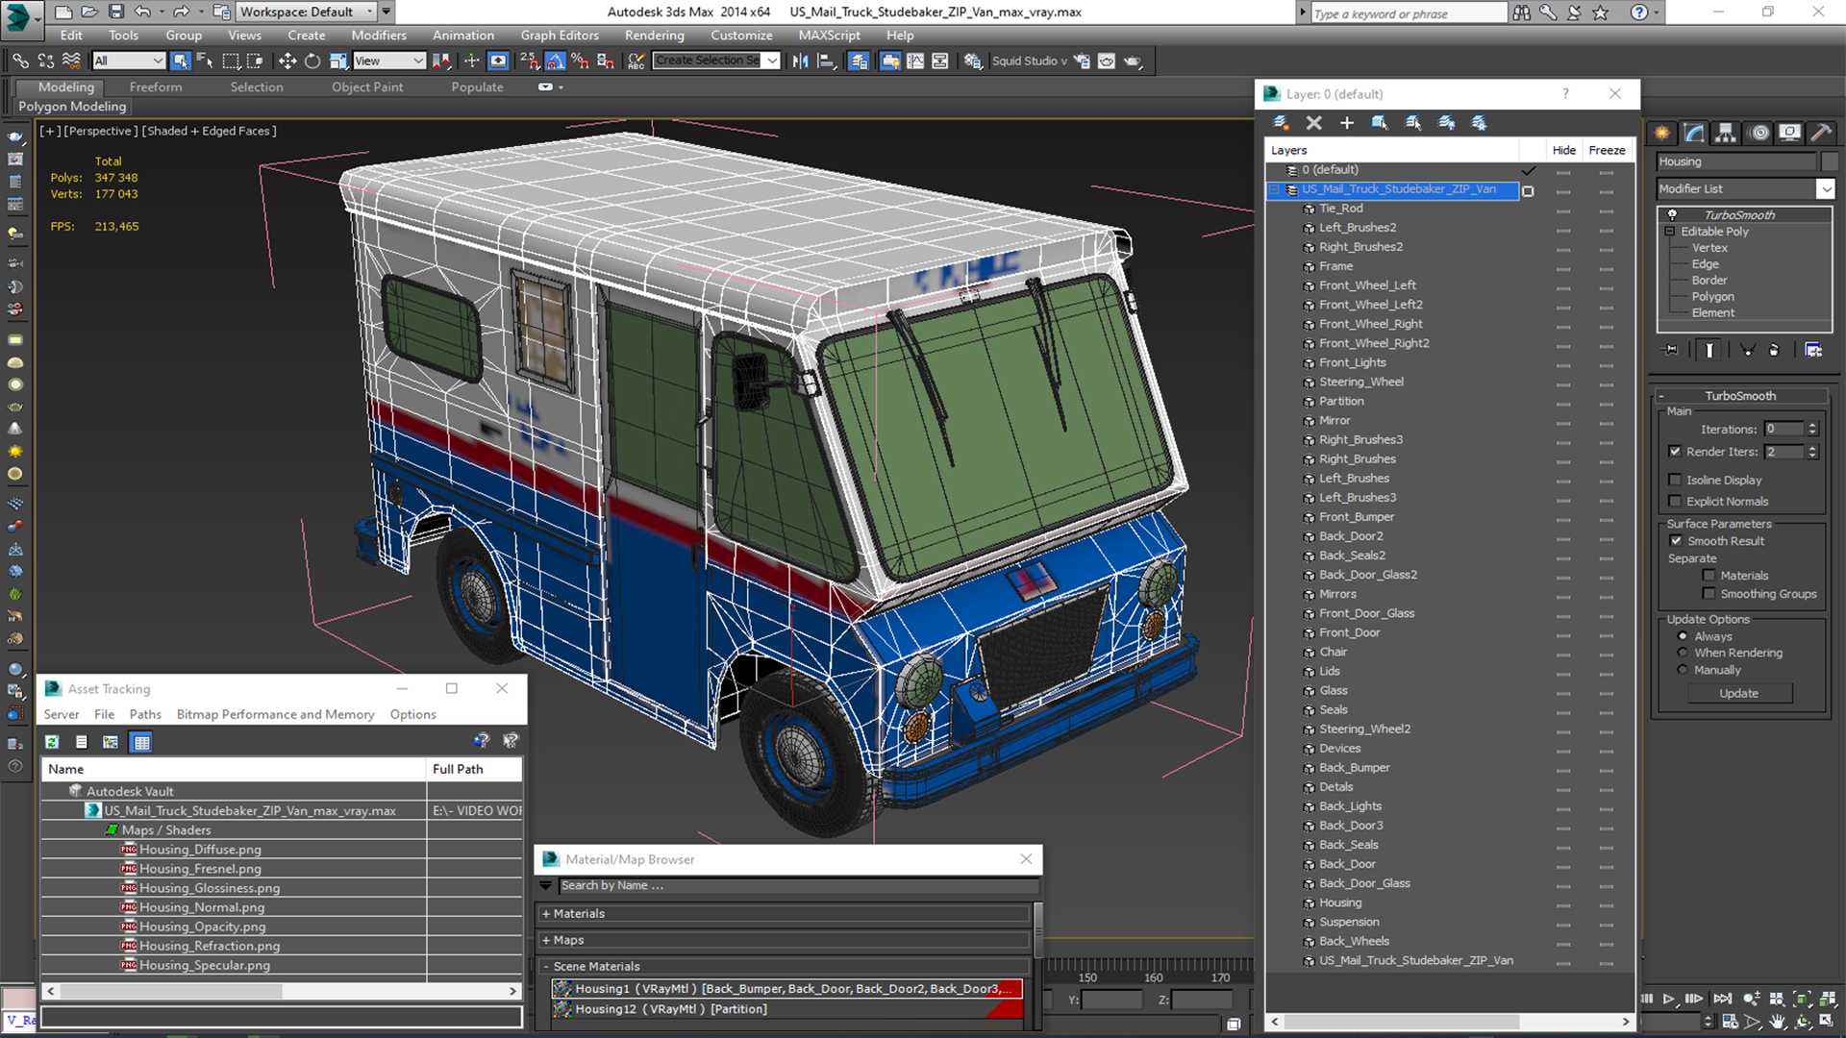Toggle Smooth Result checkbox

[1676, 541]
